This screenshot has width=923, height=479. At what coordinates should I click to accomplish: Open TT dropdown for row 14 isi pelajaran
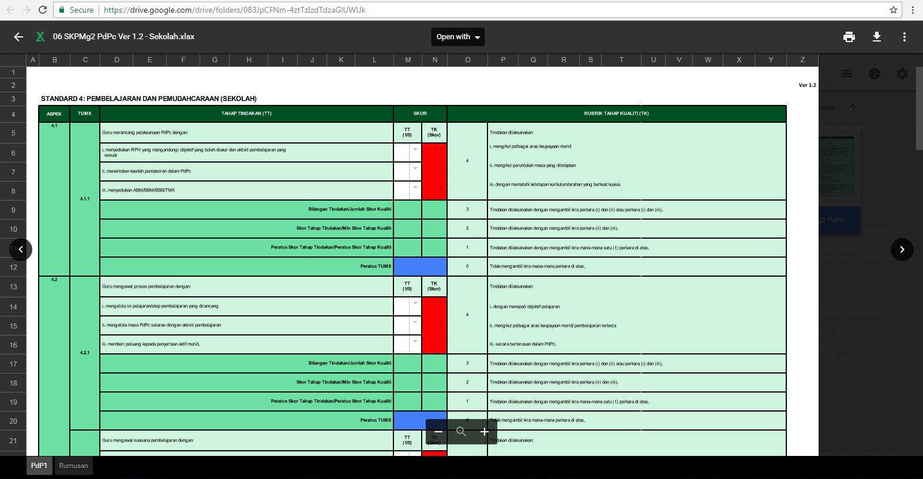point(415,304)
